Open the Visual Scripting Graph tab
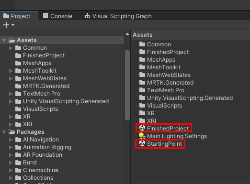 click(118, 16)
